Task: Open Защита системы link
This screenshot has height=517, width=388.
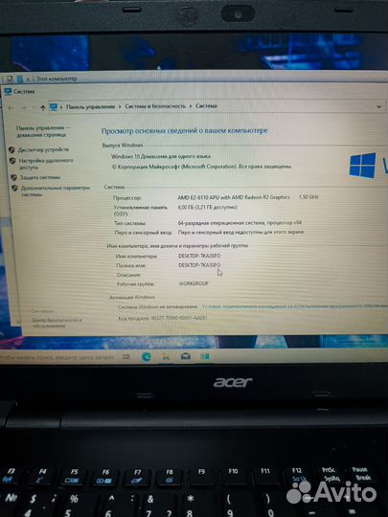Action: coord(40,177)
